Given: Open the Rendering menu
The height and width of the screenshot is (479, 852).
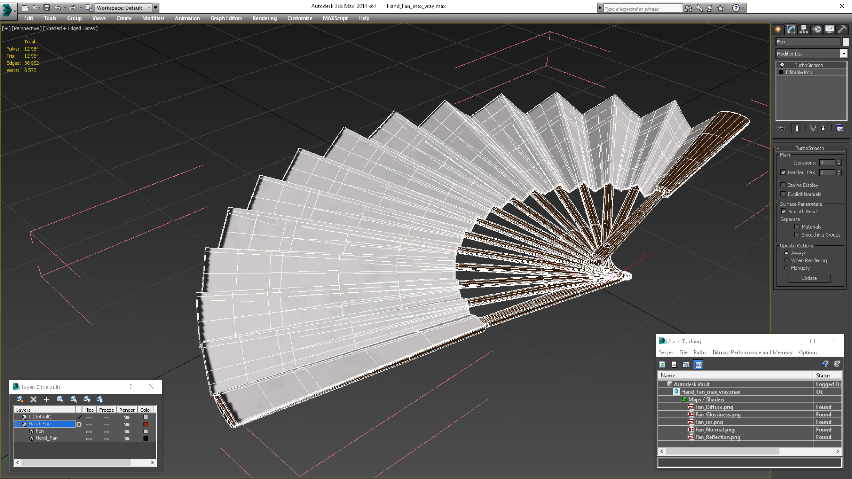Looking at the screenshot, I should [264, 18].
